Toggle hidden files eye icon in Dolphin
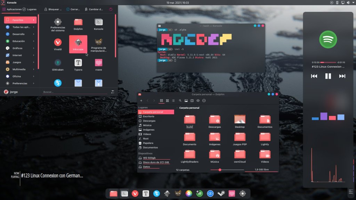This screenshot has height=200, width=356. point(198,101)
